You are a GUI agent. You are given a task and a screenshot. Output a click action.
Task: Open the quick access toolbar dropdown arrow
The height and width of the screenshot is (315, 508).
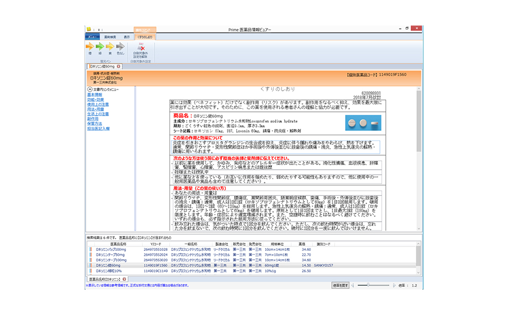(100, 29)
